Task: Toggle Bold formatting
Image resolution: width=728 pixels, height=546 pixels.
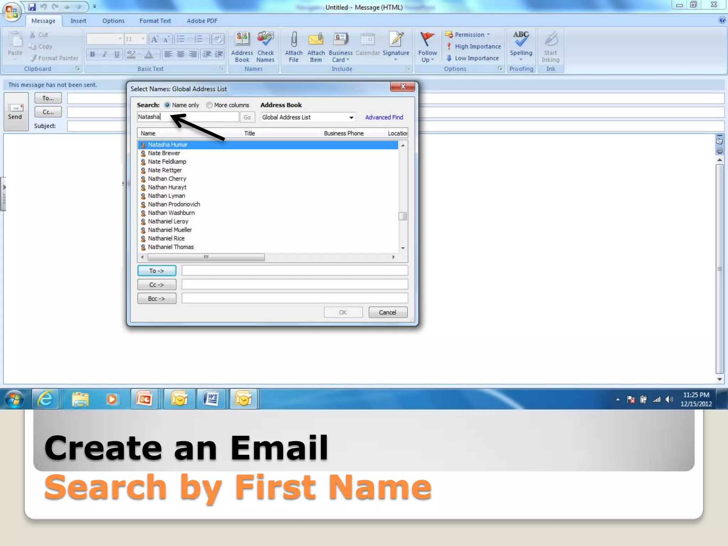Action: click(x=92, y=54)
